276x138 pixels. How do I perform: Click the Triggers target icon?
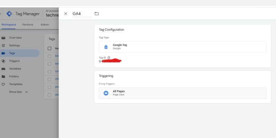tap(3, 61)
